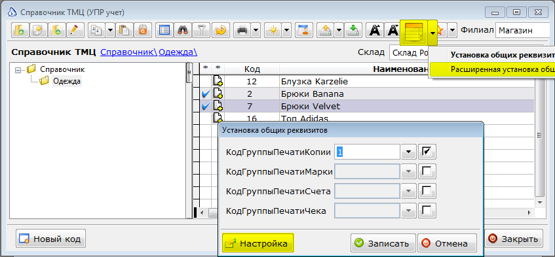Click the document icon in Брюки Banana row
Image resolution: width=555 pixels, height=257 pixels.
pos(218,94)
